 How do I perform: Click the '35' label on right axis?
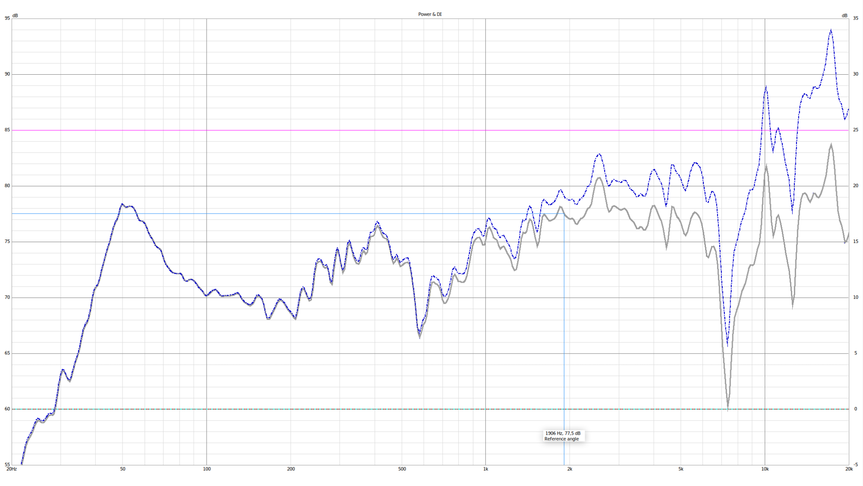[x=855, y=18]
